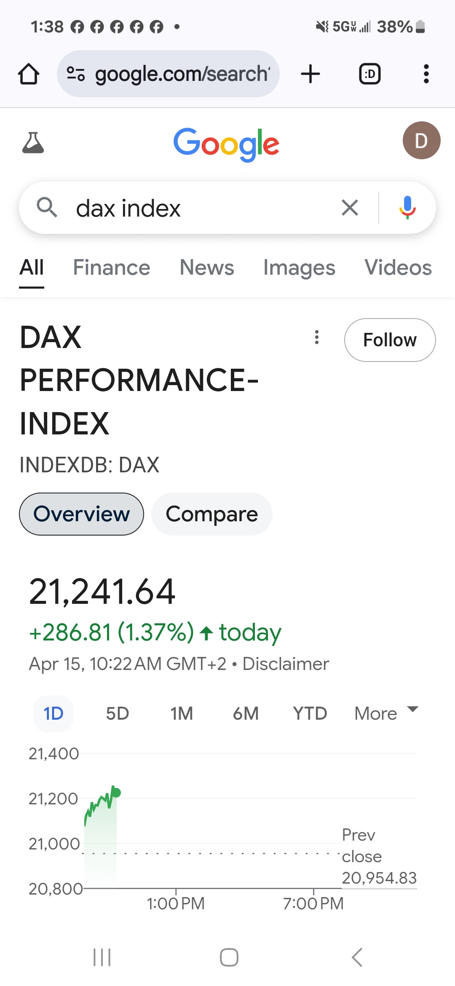Viewport: 455px width, 986px height.
Task: Open the tab switcher icon
Action: point(369,74)
